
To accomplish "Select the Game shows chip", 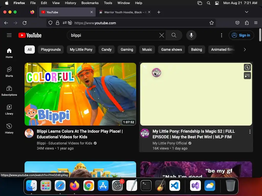I will (171, 50).
